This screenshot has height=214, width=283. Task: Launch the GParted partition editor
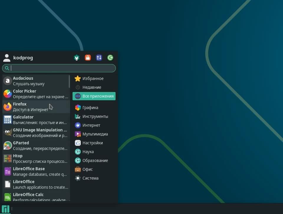[36, 146]
